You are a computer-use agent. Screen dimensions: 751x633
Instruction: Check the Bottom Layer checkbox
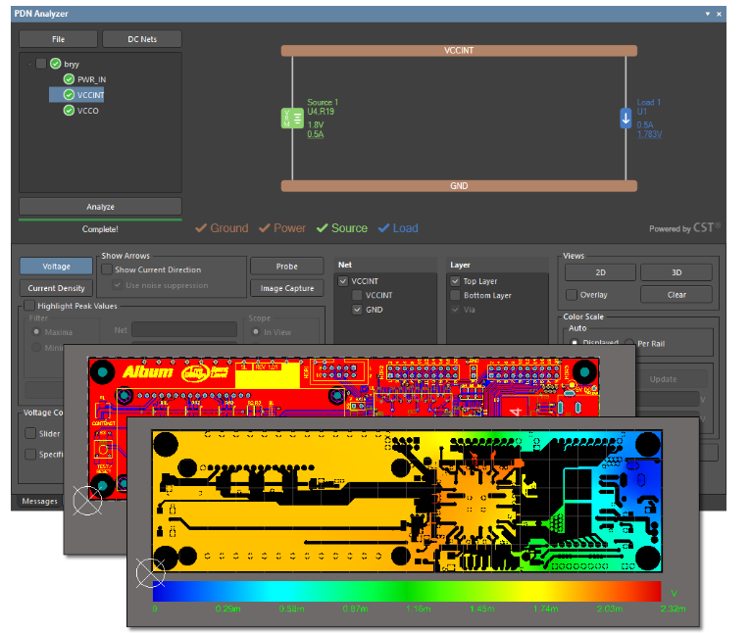coord(455,295)
